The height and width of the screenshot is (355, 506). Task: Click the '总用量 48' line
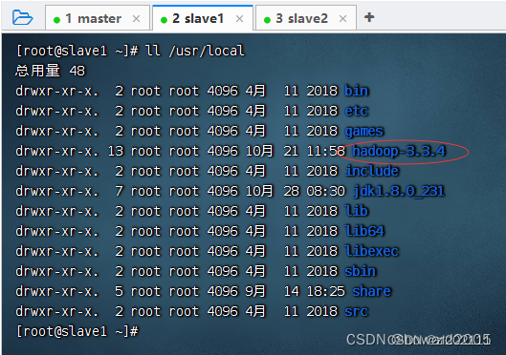(50, 71)
